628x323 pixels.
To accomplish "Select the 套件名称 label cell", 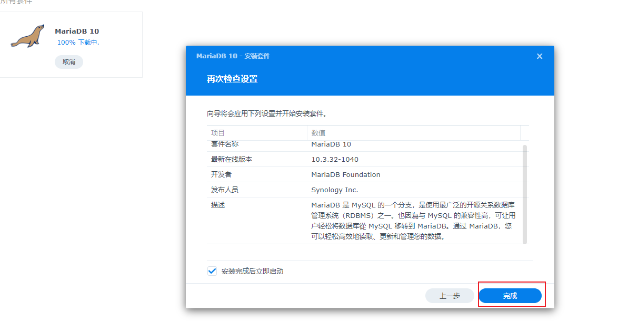I will [x=225, y=144].
